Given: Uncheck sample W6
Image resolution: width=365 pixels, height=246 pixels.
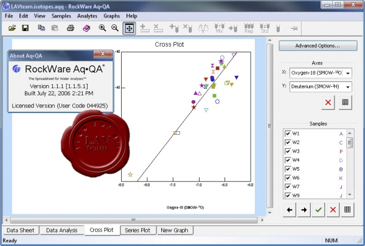Looking at the screenshot, I should [x=288, y=178].
